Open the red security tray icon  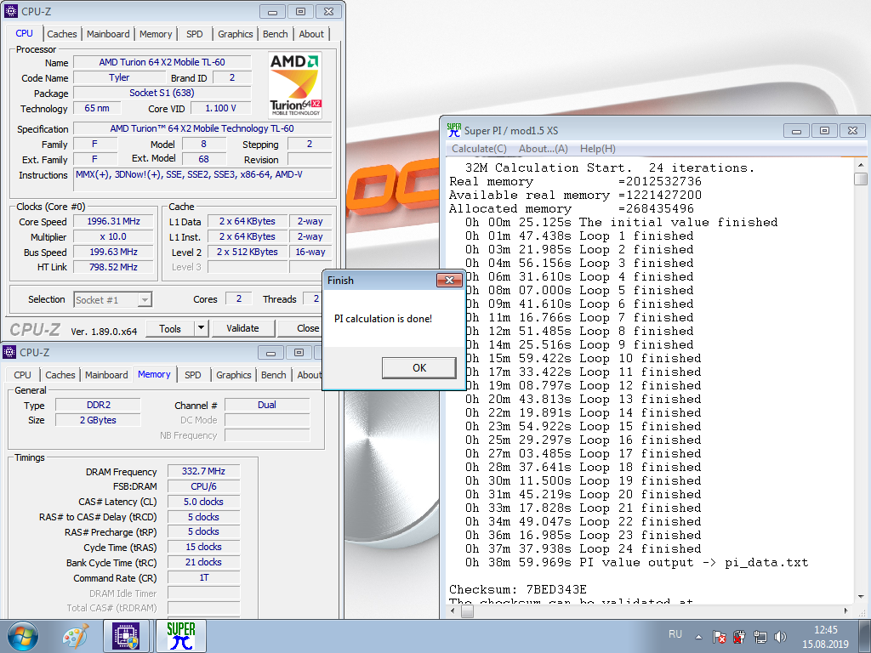(x=739, y=637)
